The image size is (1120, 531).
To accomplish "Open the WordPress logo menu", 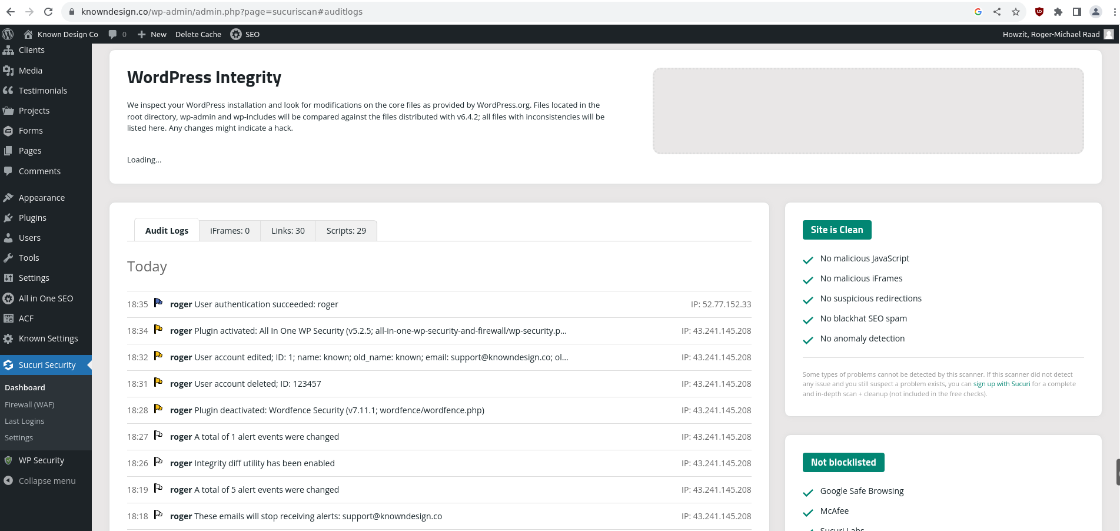I will (8, 34).
